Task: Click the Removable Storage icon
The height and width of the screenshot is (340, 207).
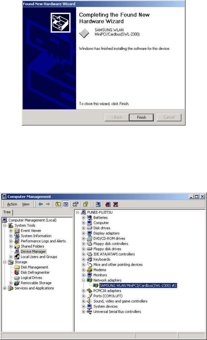Action: [17, 283]
